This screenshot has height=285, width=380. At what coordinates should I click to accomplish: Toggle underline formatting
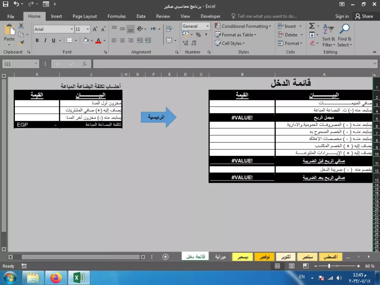click(x=52, y=40)
